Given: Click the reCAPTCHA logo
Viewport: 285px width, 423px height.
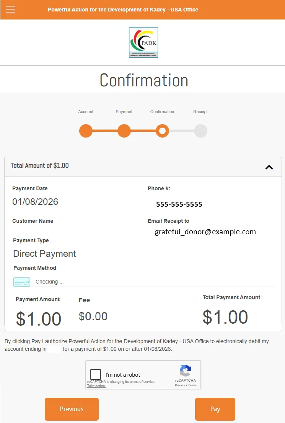Looking at the screenshot, I should (186, 371).
